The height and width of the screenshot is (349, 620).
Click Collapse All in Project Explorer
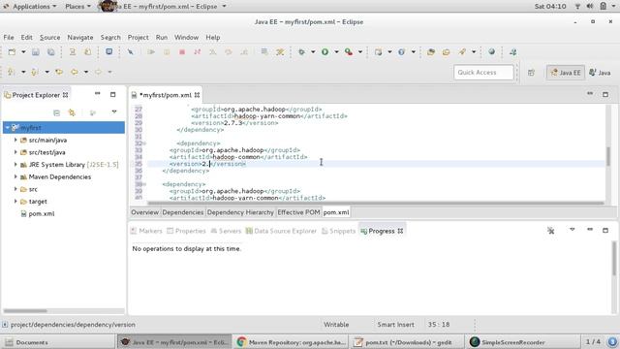pyautogui.click(x=56, y=112)
